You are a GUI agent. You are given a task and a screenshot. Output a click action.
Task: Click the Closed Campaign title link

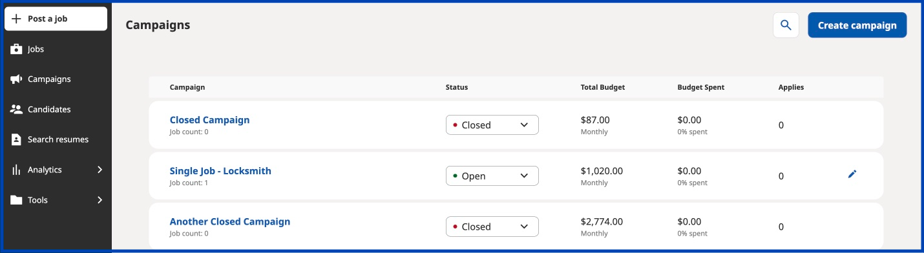point(209,120)
